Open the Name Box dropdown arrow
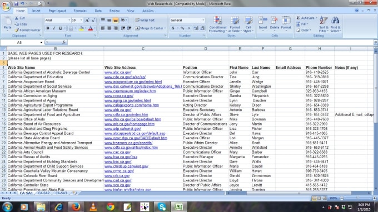 coord(41,42)
